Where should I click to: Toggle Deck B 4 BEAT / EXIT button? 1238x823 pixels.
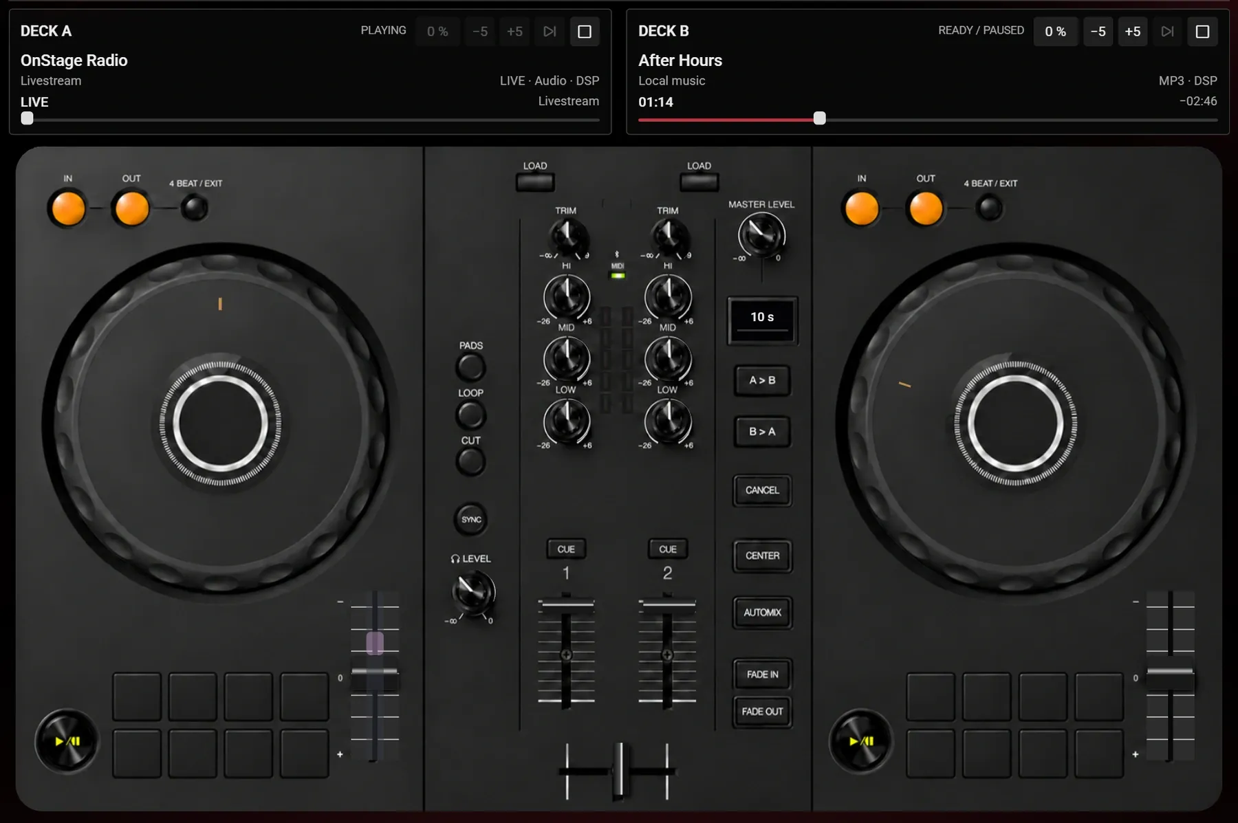[x=989, y=208]
